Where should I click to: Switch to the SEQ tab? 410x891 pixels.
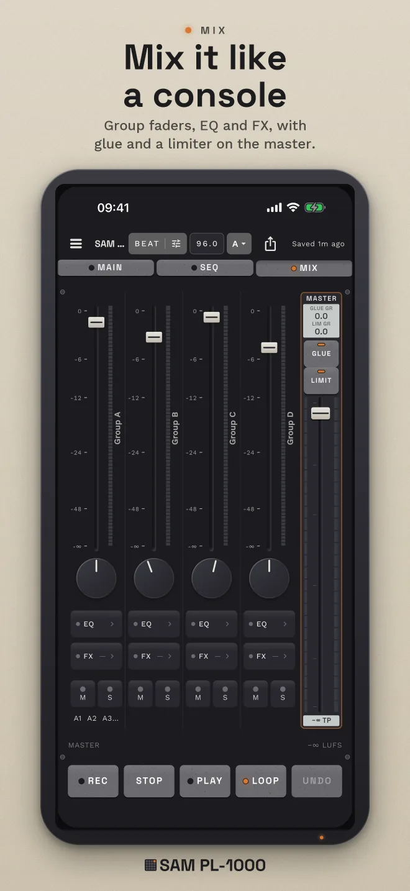(x=204, y=268)
